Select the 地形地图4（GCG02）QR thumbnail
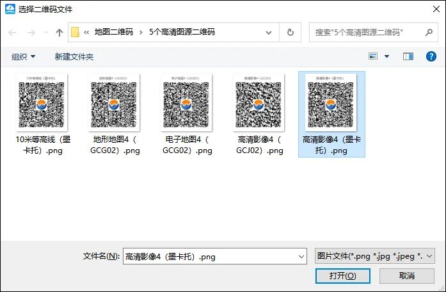The image size is (446, 292). (114, 102)
